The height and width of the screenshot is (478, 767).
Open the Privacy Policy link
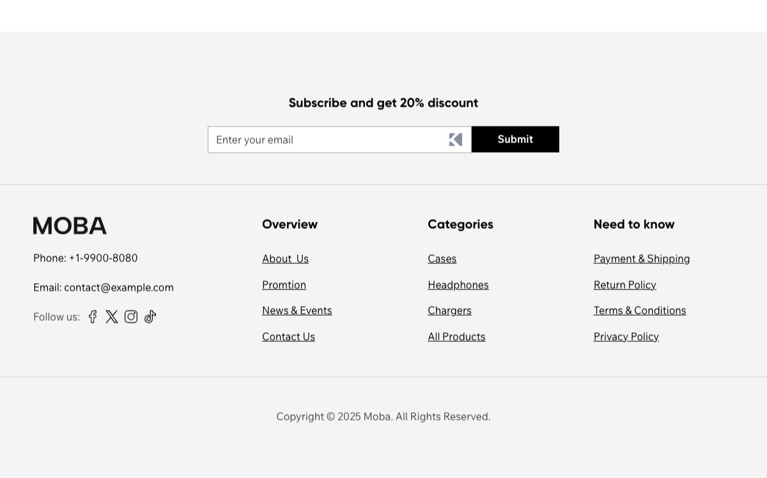click(x=626, y=336)
